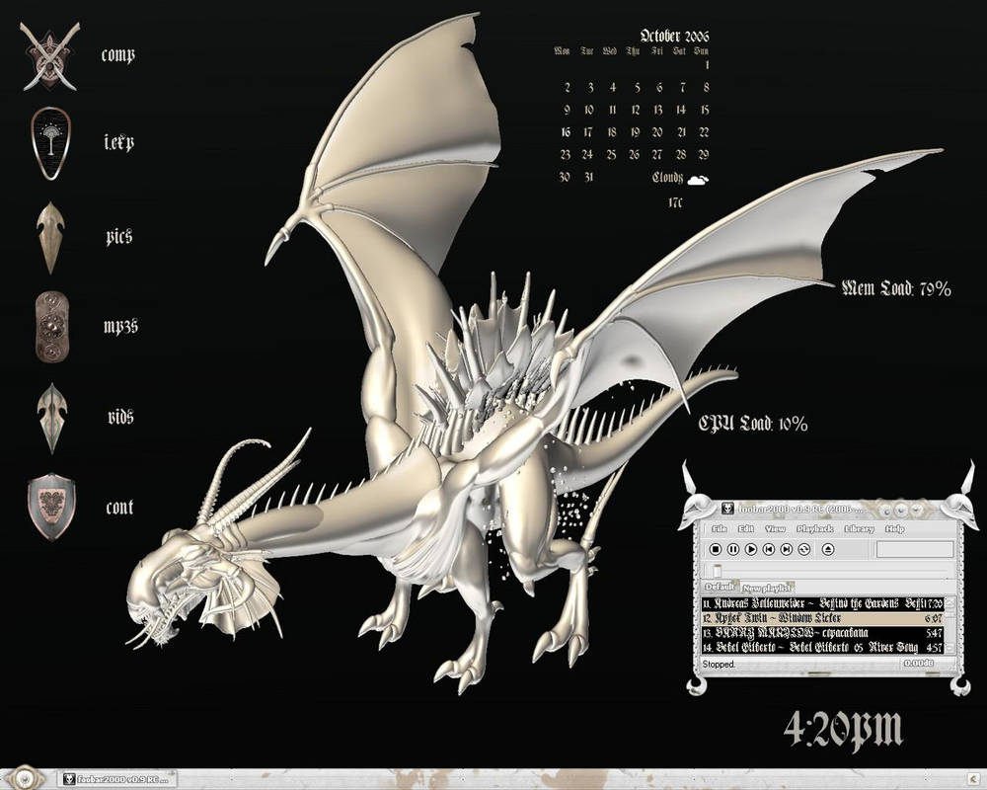Click the 17c temperature reading

(x=675, y=202)
